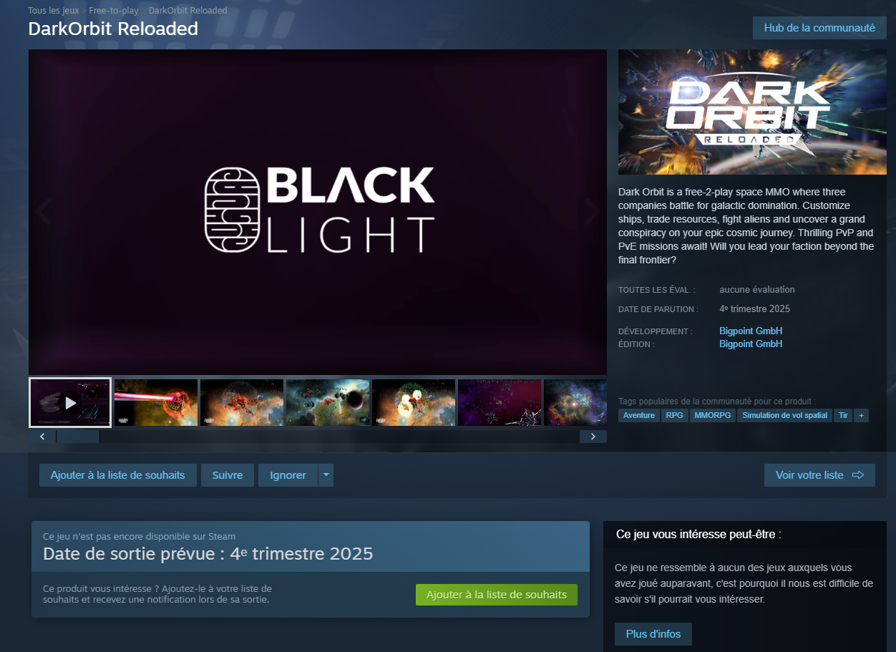Select the red laser beam screenshot thumbnail
The image size is (896, 652).
(156, 402)
